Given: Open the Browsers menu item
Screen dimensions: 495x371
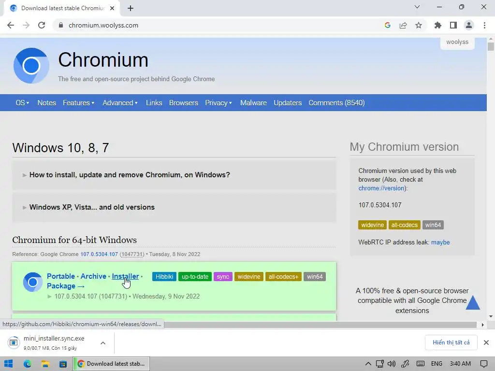Looking at the screenshot, I should coord(183,103).
